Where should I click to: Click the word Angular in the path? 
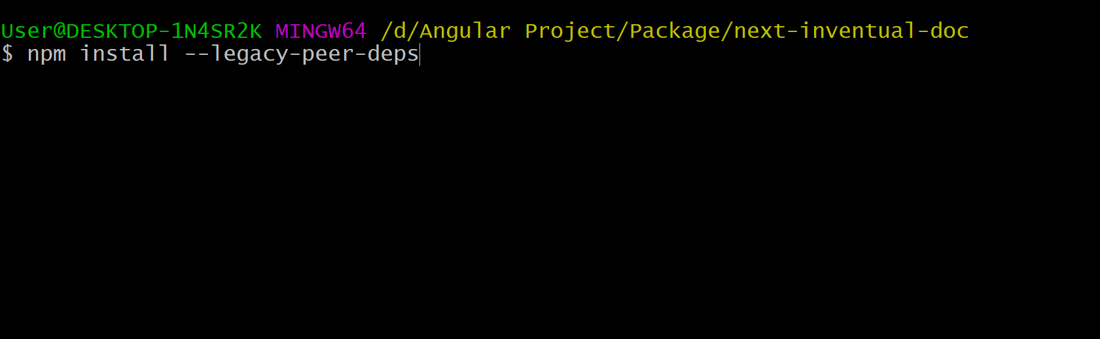[465, 31]
